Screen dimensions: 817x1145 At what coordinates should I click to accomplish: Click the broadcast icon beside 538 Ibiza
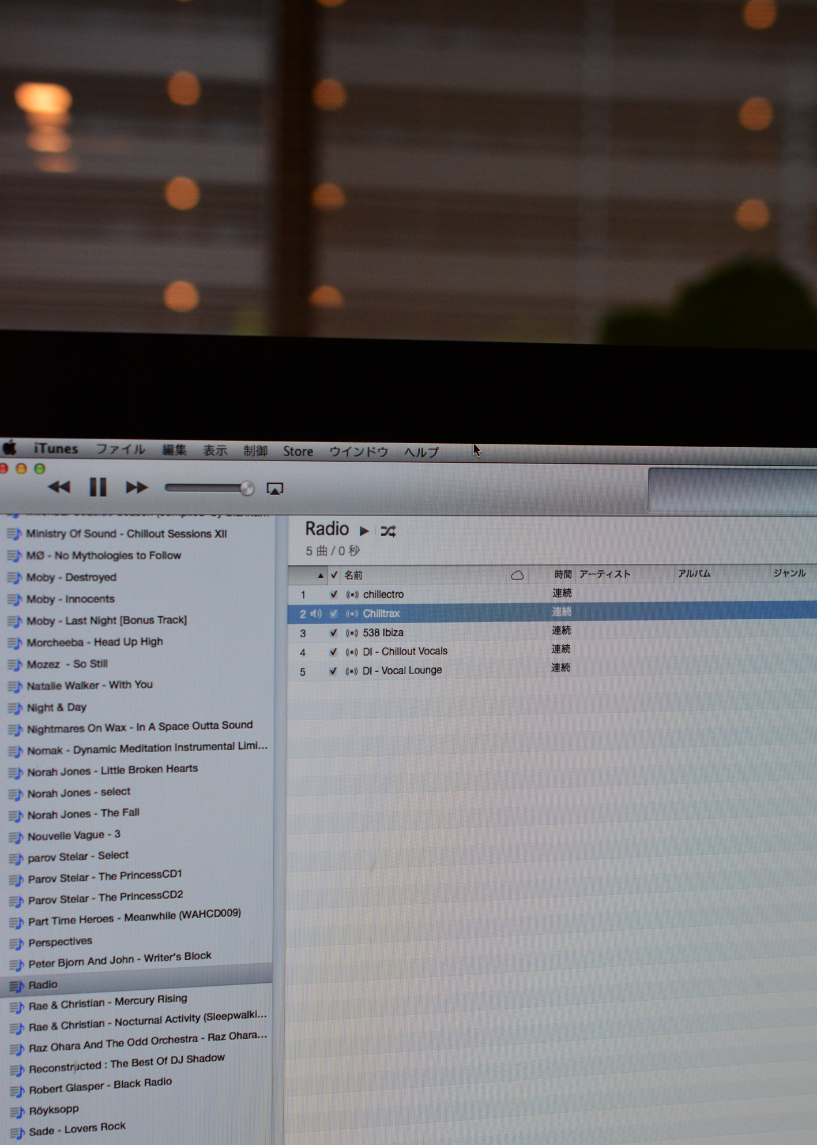tap(352, 633)
